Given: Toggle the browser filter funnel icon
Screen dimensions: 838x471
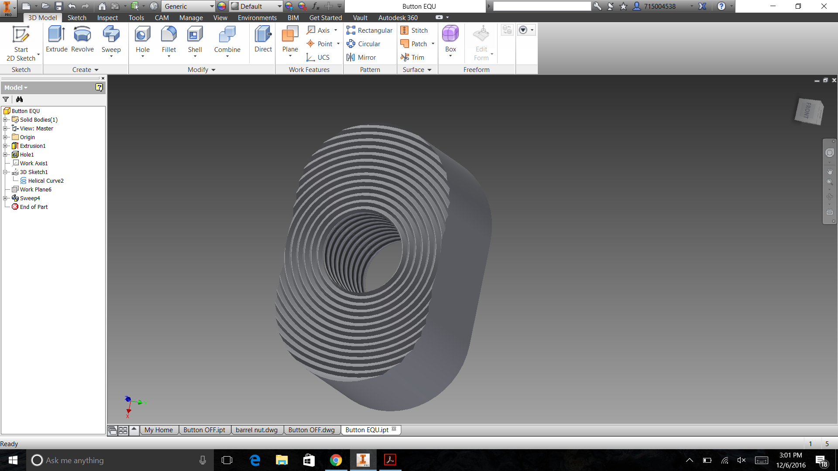Looking at the screenshot, I should coord(6,99).
